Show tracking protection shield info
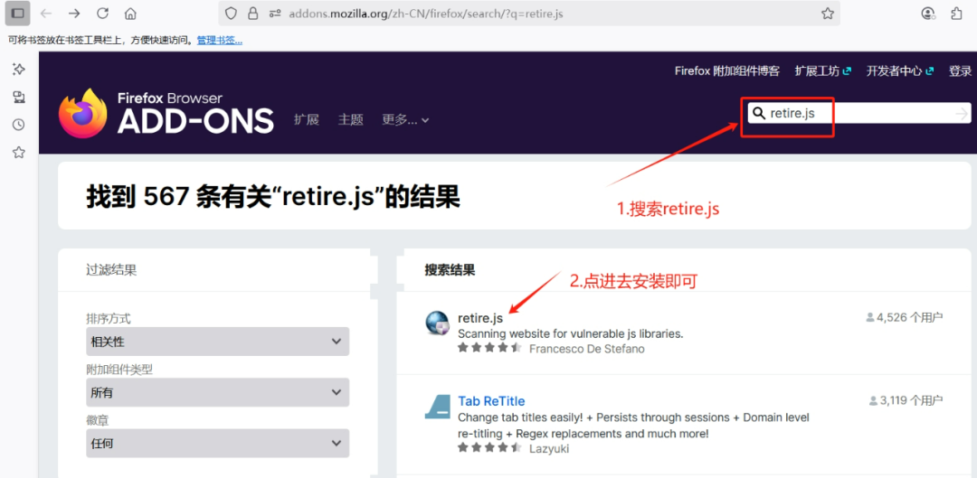The width and height of the screenshot is (977, 478). (x=232, y=13)
